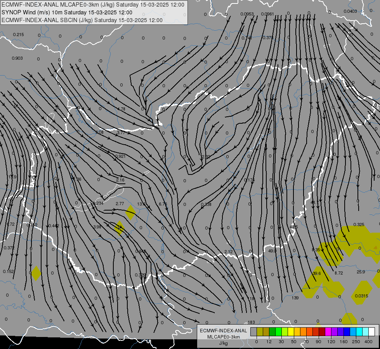Click the legend scale label 120
The height and width of the screenshot is (349, 380).
(331, 342)
